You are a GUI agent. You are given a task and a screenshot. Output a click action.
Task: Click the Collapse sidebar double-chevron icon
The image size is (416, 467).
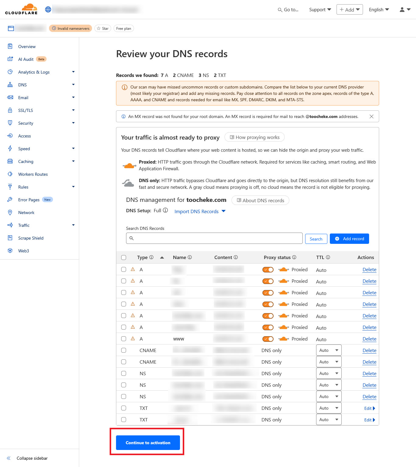click(x=9, y=458)
